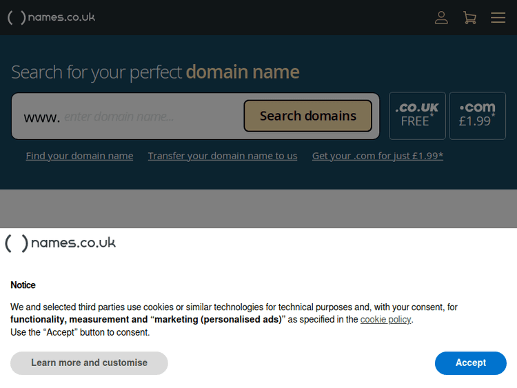Image resolution: width=517 pixels, height=388 pixels.
Task: Click the bold marketing (personalised ads) text
Action: pos(218,320)
